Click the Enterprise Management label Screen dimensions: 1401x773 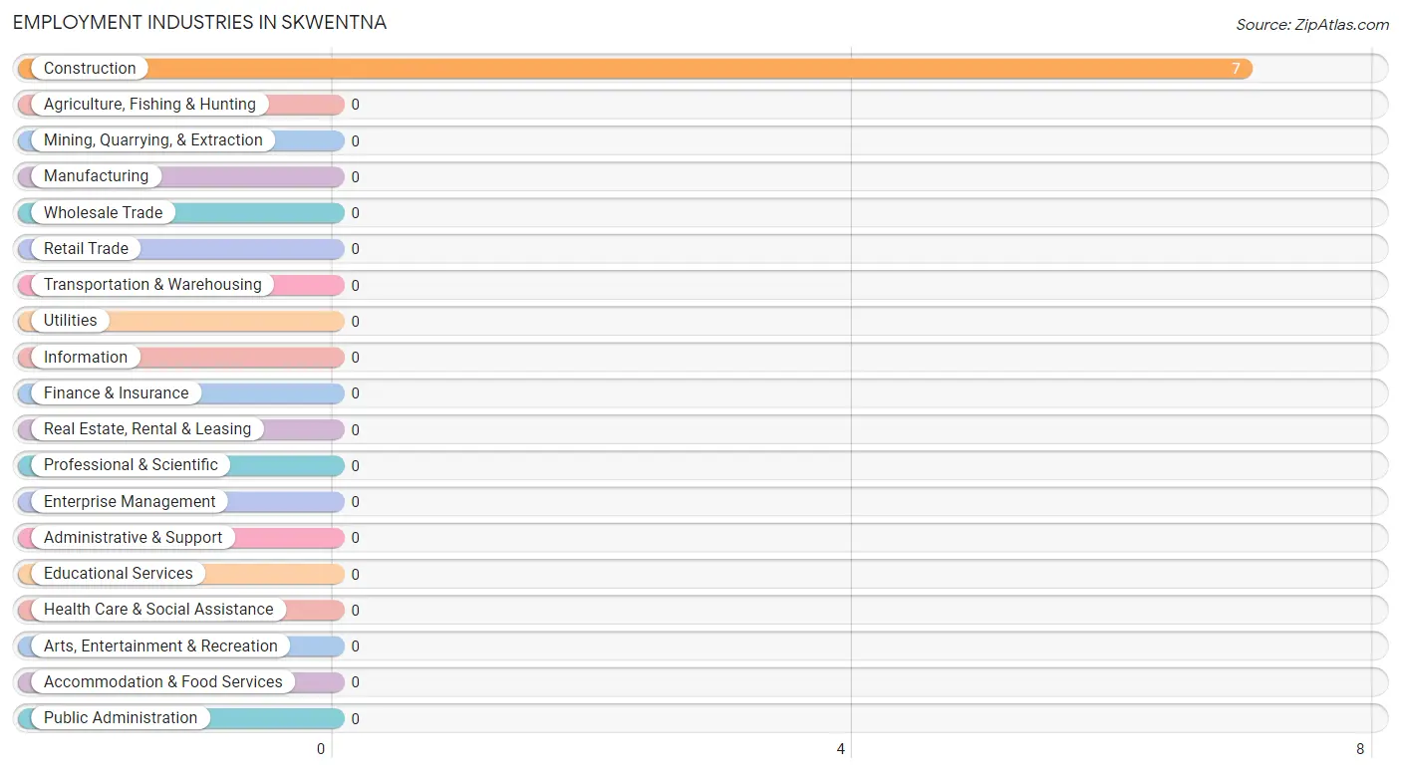[x=130, y=502]
